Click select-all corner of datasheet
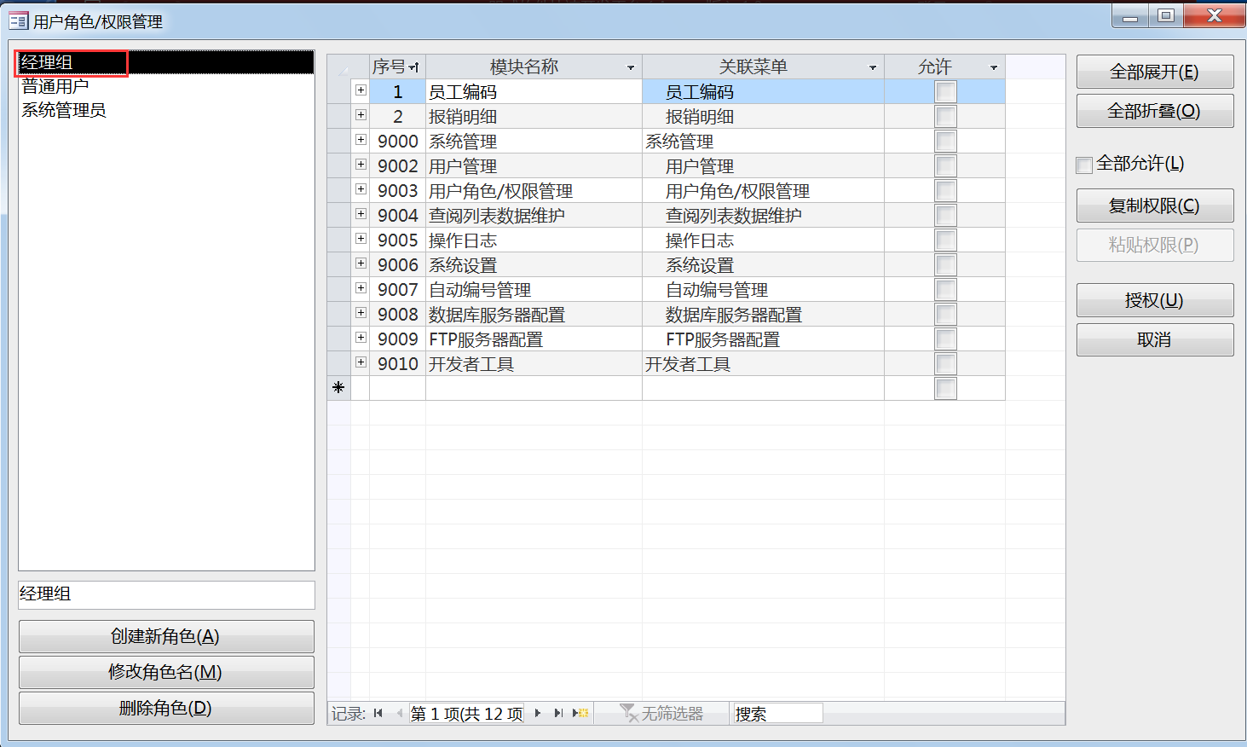Image resolution: width=1247 pixels, height=747 pixels. click(x=338, y=67)
